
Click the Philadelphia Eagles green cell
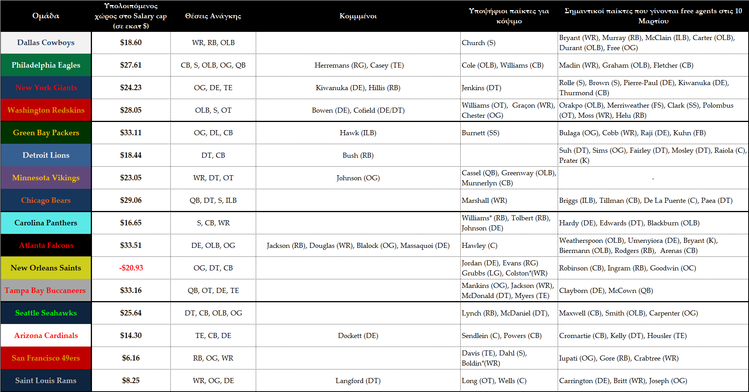(46, 65)
